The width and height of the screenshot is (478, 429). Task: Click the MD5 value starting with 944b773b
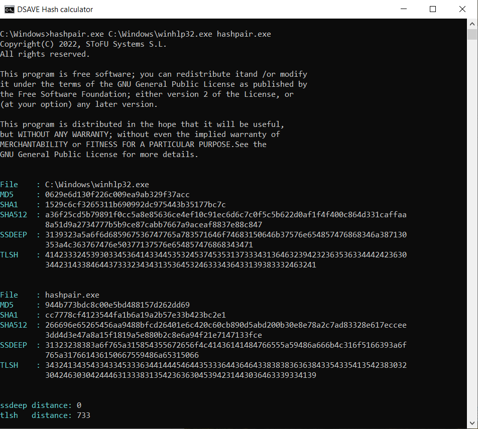tap(117, 305)
